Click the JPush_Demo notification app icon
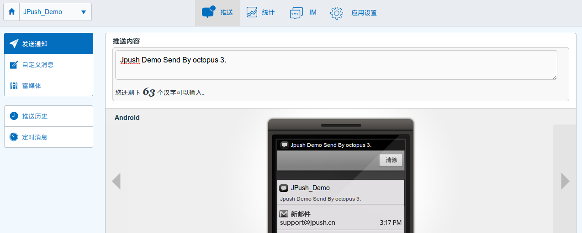582x233 pixels. coord(284,188)
